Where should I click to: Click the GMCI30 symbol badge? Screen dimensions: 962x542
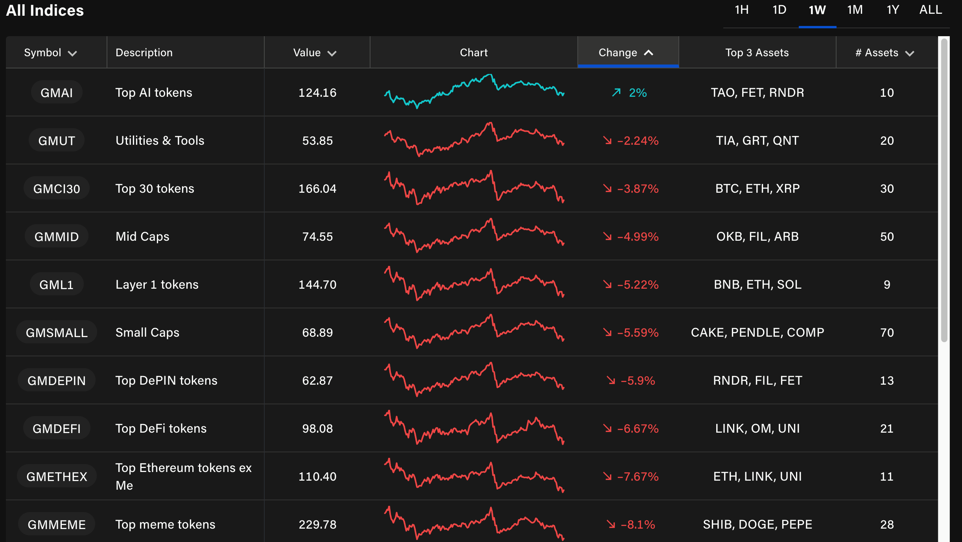tap(57, 188)
